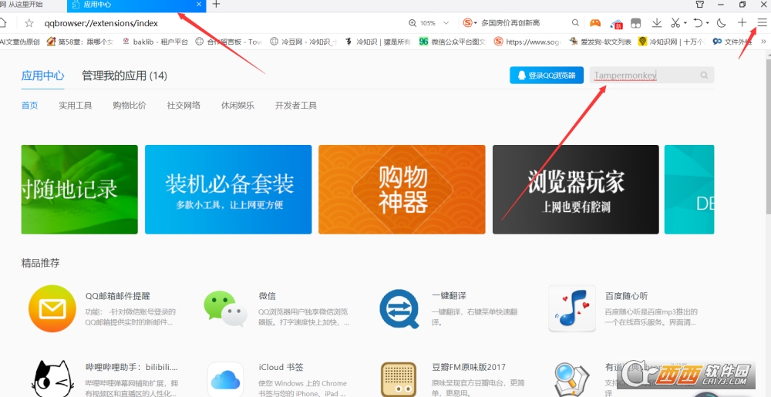Click the toolbar search magnifier icon
Viewport: 771px width, 397px height.
[x=575, y=22]
